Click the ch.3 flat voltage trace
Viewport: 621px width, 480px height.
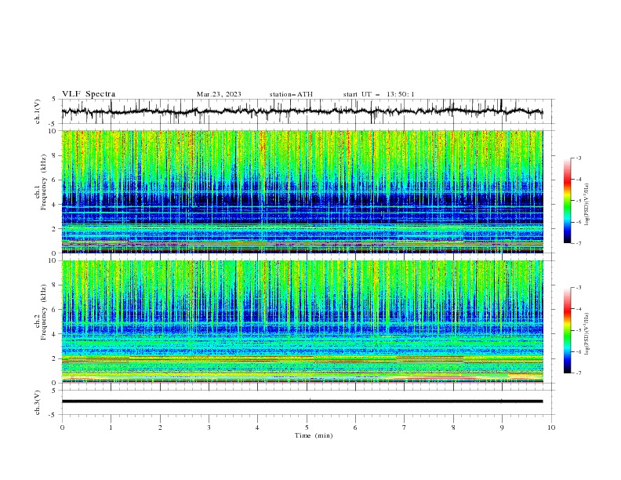tap(302, 402)
